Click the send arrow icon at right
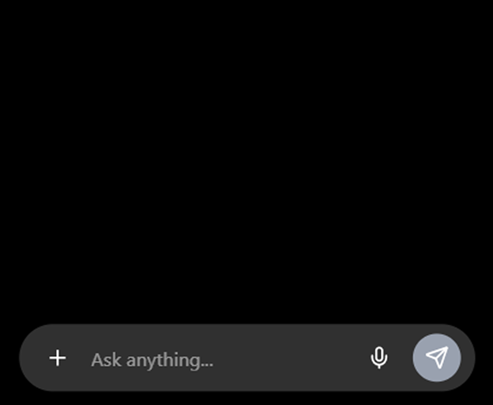The width and height of the screenshot is (493, 405). tap(437, 358)
